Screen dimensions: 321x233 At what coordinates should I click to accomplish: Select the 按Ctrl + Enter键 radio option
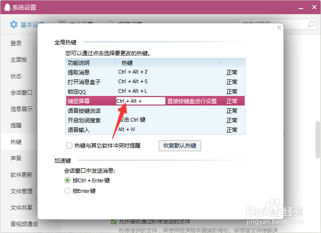point(67,180)
